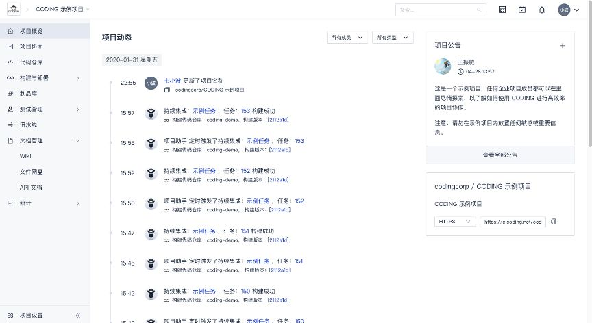Click the robot avatar at 15:42 entry
Image resolution: width=592 pixels, height=323 pixels.
pos(151,293)
